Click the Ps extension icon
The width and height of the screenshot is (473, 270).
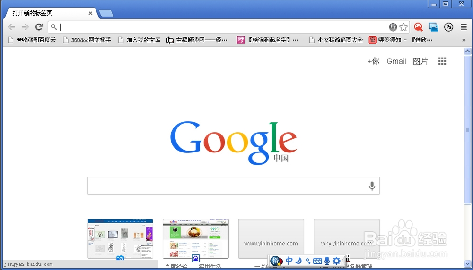pos(448,27)
